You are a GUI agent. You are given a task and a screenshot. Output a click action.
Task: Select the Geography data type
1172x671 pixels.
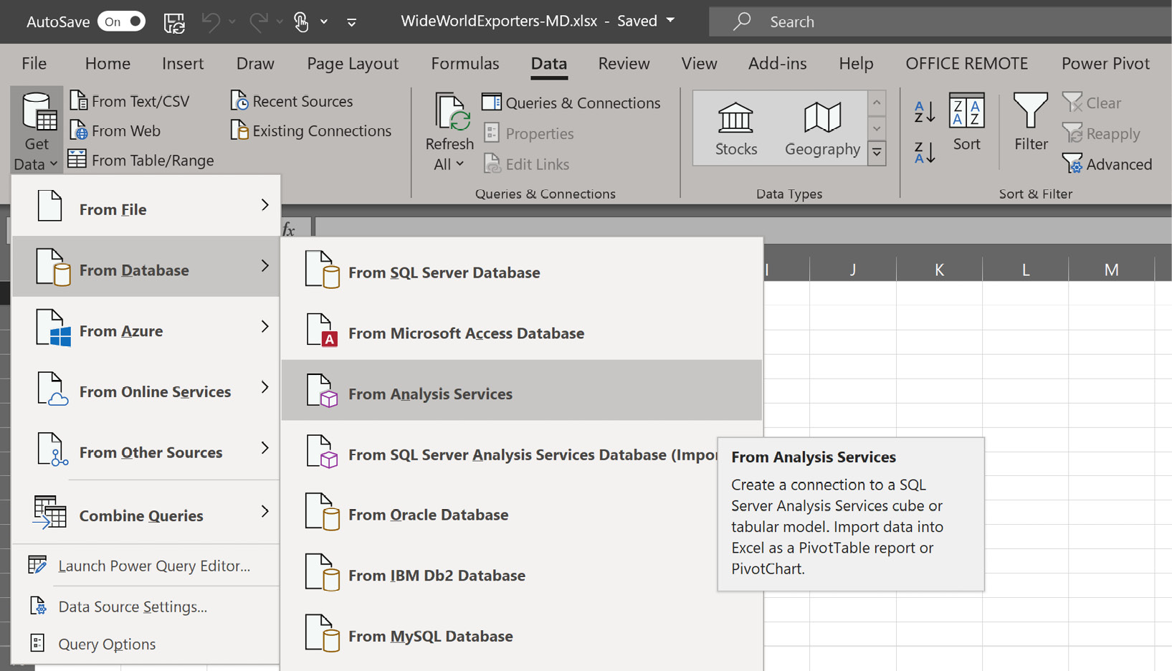822,129
